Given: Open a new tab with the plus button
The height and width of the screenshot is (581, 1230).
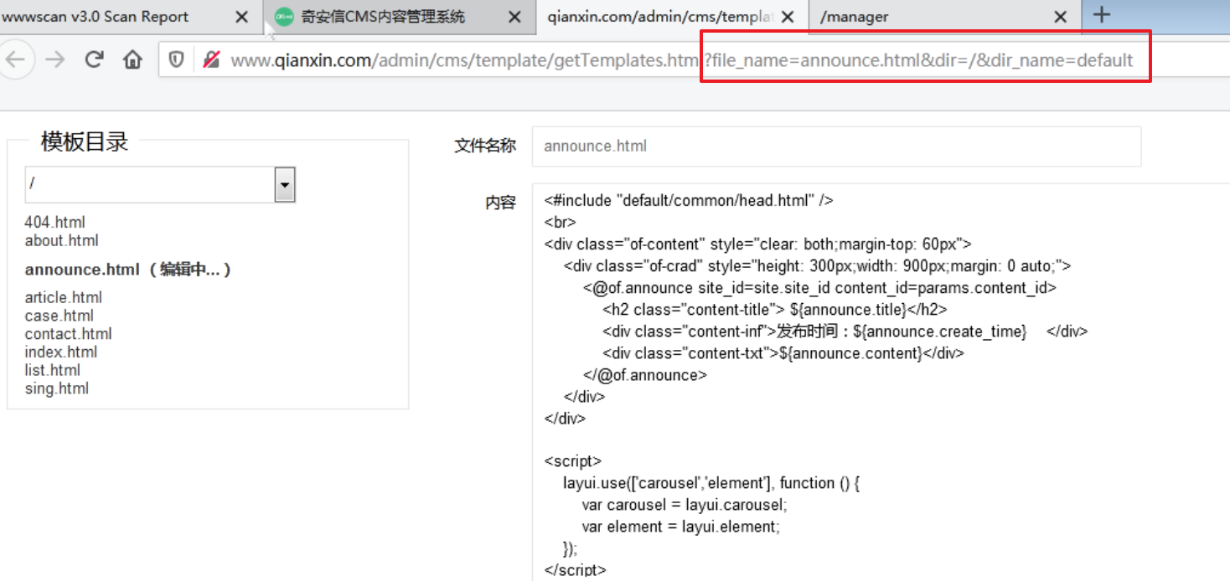Looking at the screenshot, I should [x=1102, y=15].
